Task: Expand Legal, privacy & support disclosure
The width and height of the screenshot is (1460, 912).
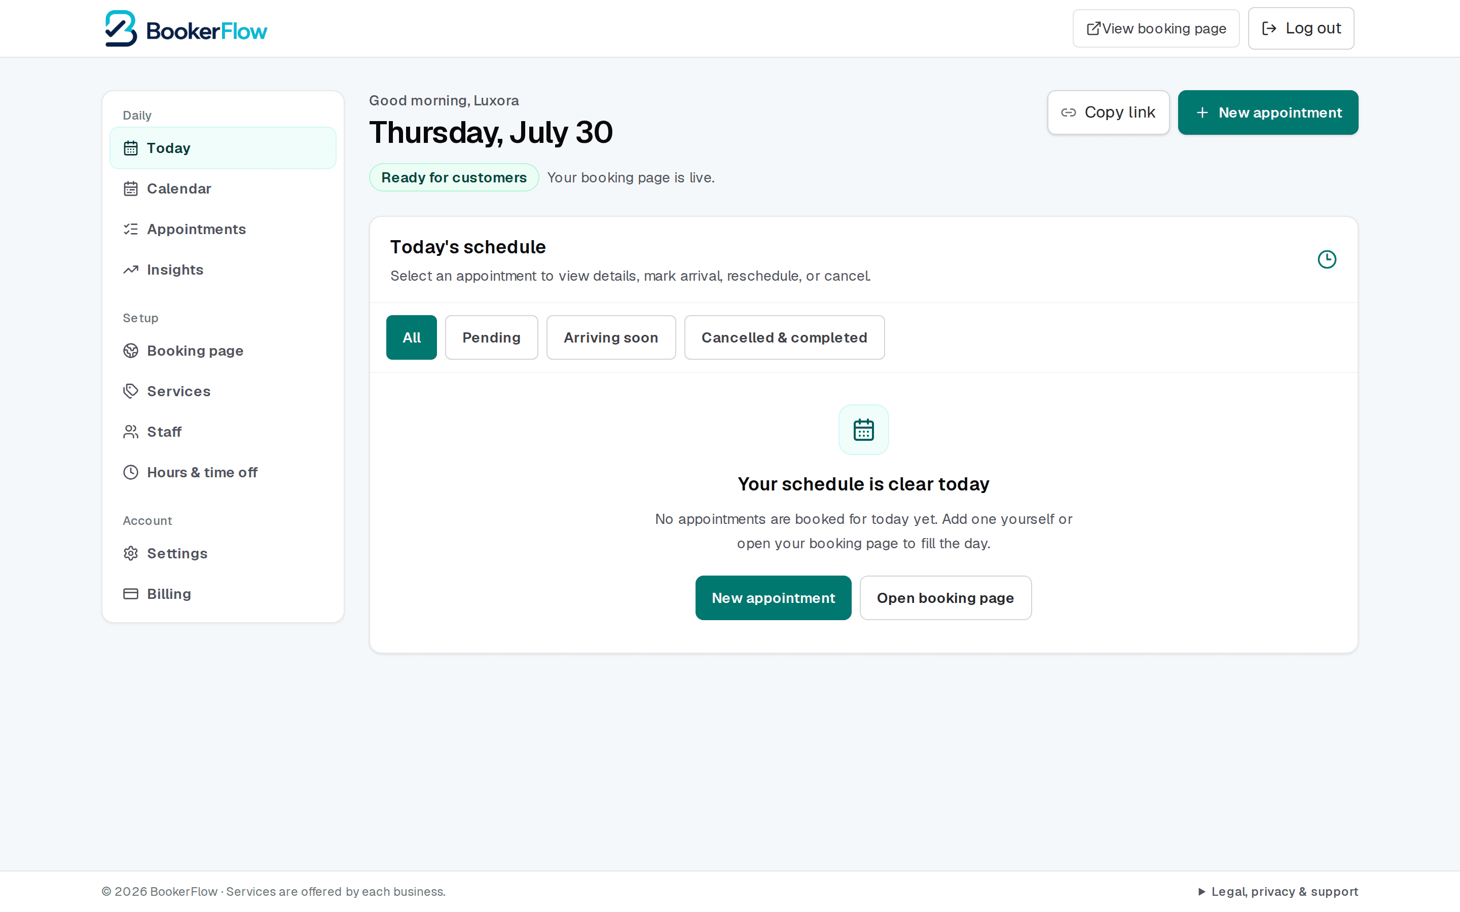Action: tap(1278, 892)
